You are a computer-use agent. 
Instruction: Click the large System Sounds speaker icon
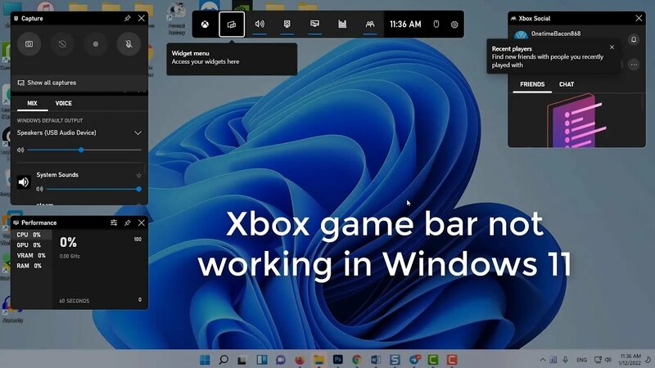pos(24,182)
